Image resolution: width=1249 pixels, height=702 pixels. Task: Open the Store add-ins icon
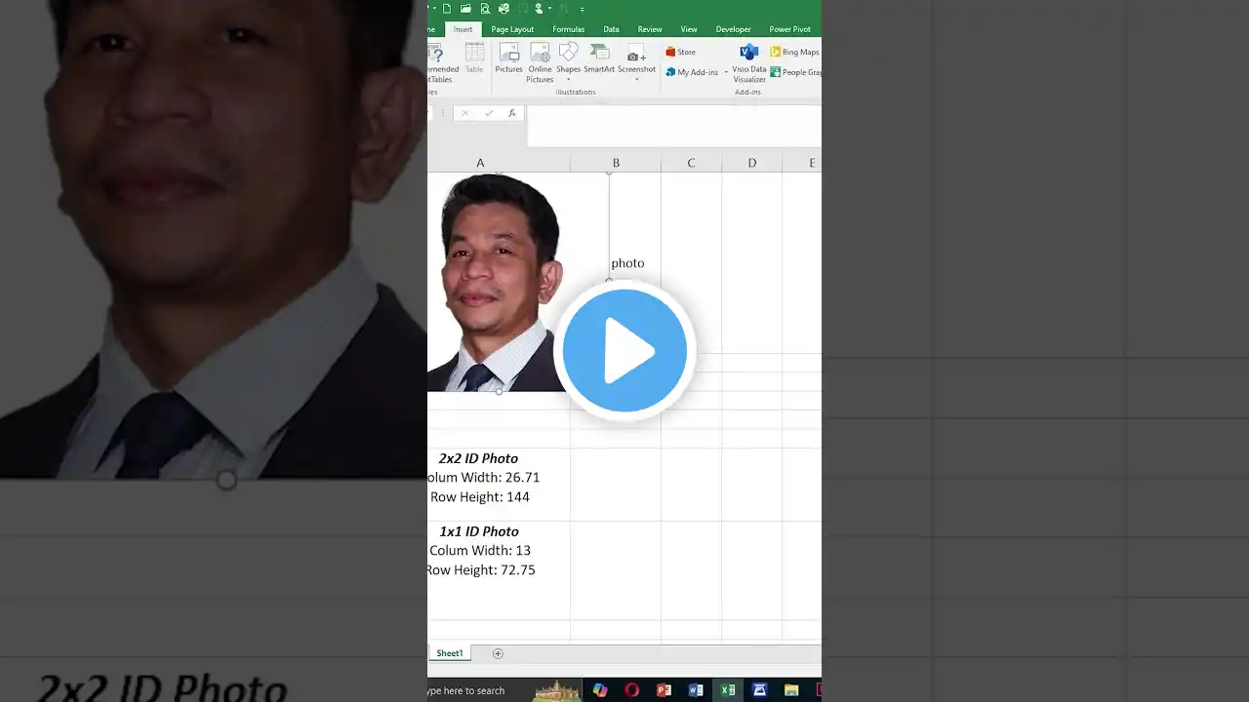[x=681, y=52]
